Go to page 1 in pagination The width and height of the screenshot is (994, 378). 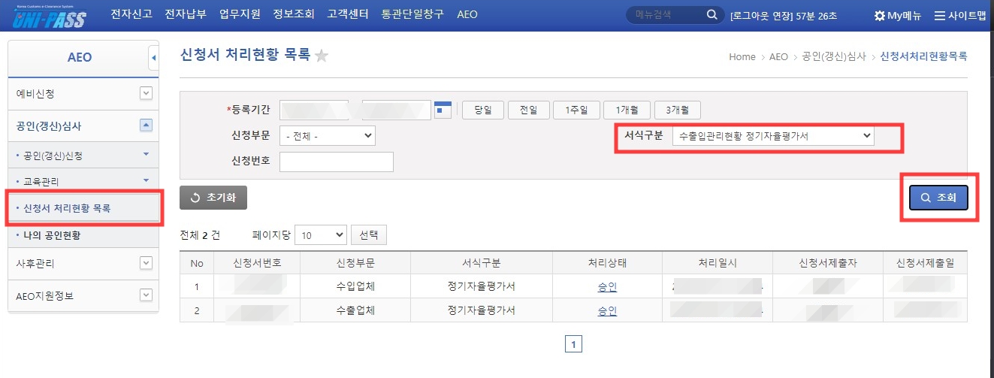click(x=573, y=344)
